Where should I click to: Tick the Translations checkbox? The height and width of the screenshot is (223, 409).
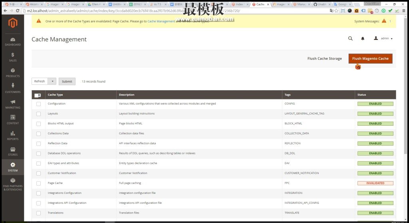click(39, 213)
